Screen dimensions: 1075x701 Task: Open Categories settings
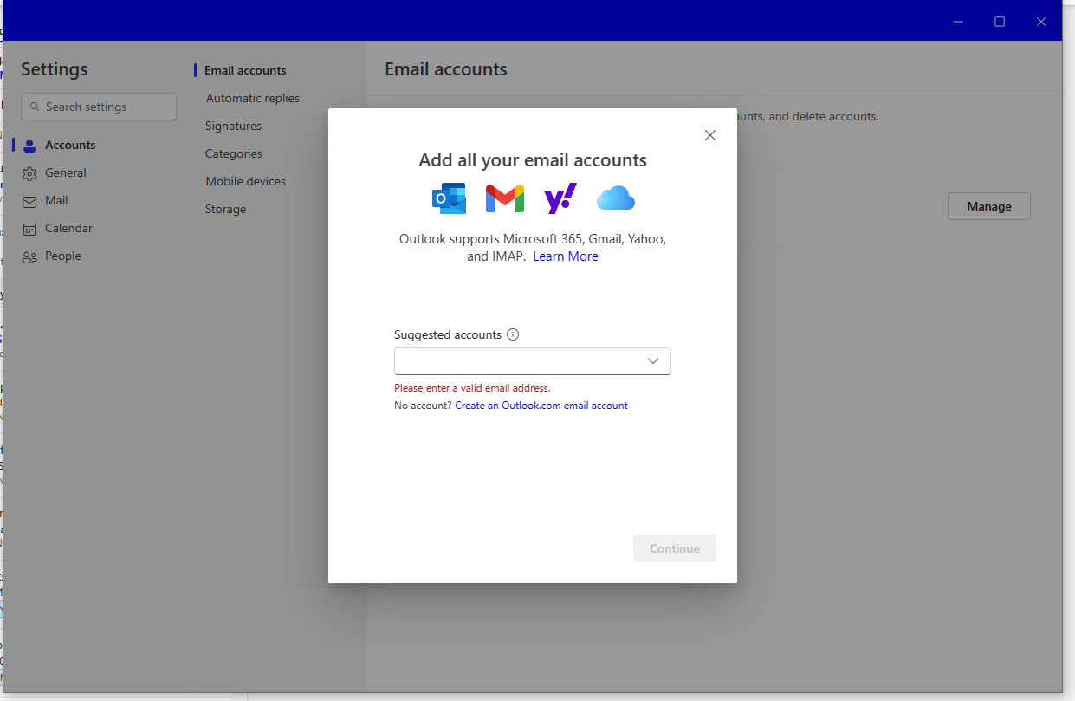(234, 153)
